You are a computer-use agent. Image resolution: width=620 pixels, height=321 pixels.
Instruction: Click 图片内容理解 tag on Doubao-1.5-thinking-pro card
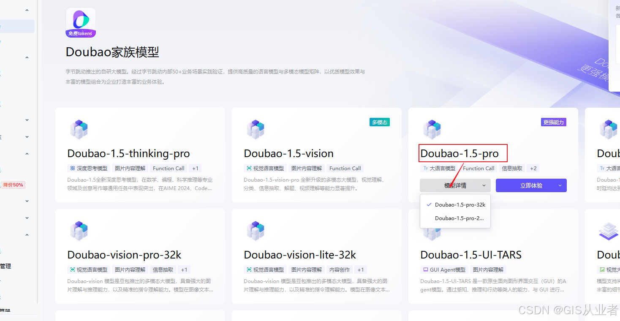point(130,168)
